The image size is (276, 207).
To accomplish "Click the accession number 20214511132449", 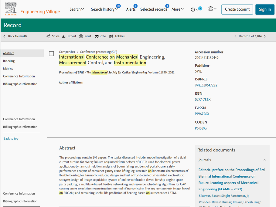I will [206, 58].
